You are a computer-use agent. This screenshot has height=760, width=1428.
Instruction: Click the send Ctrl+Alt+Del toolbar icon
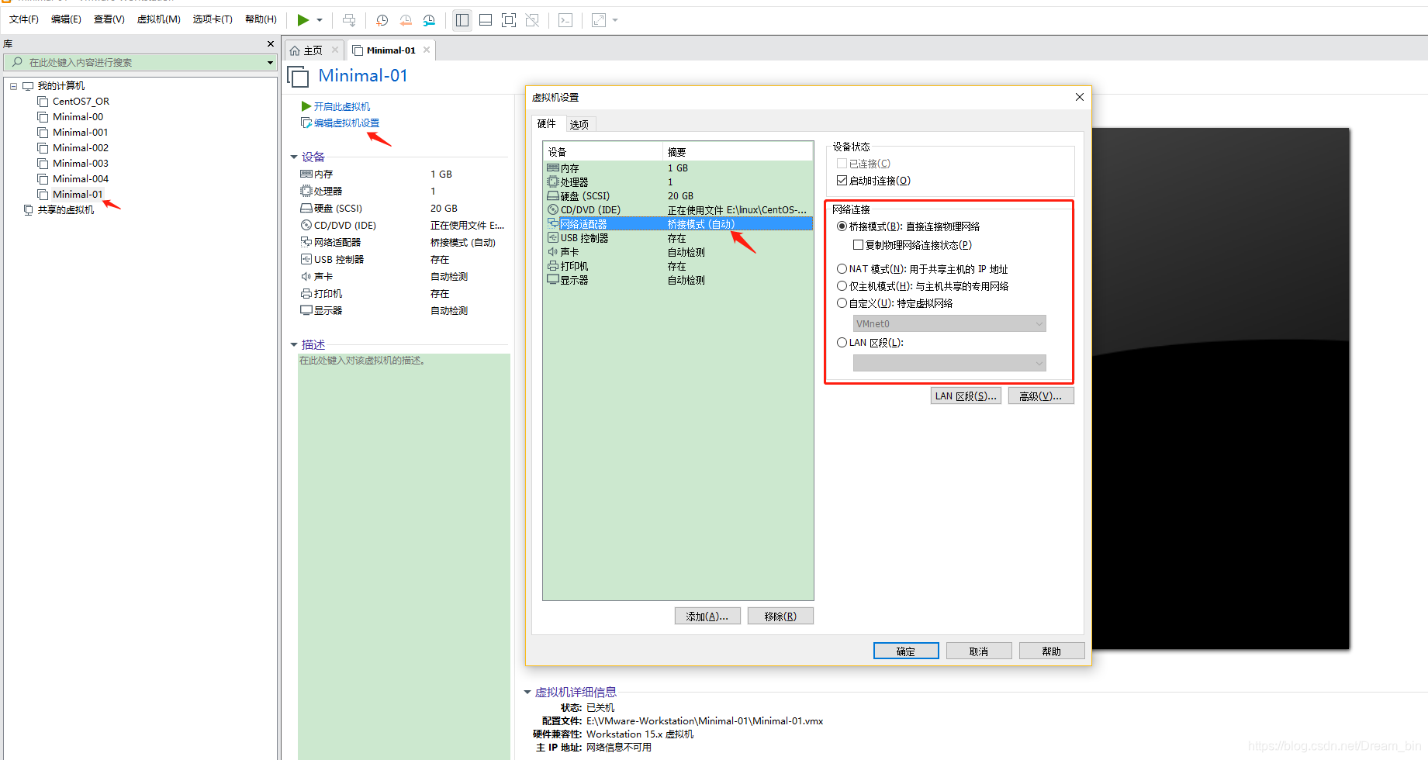tap(349, 20)
